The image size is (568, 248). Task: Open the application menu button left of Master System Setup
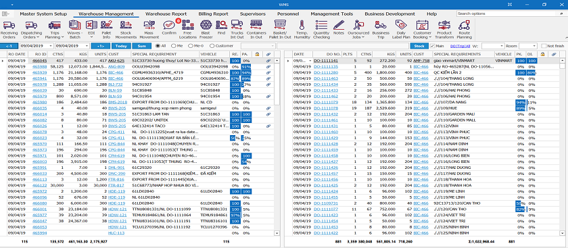pos(6,14)
